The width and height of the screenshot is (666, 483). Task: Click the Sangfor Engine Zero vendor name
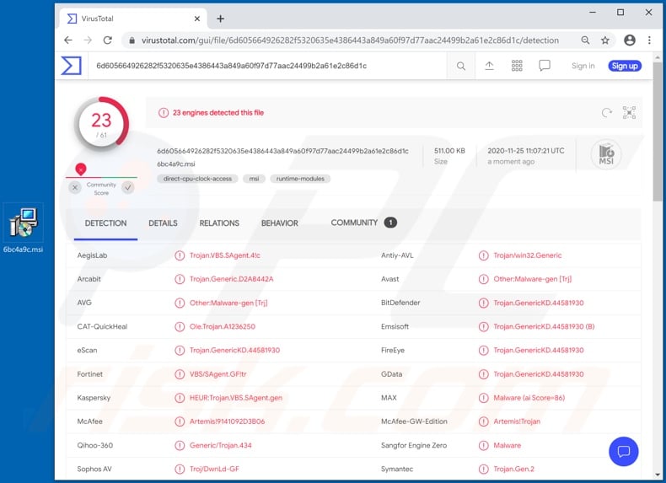[x=414, y=445]
